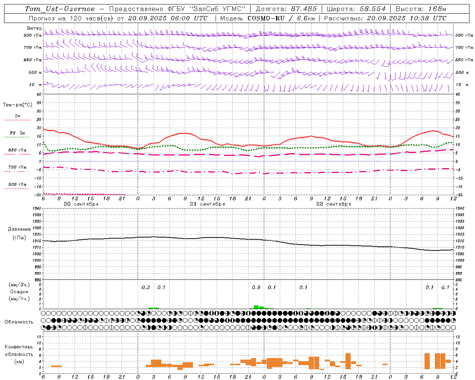Click the Td 2м dew point legend entry
This screenshot has height=380, width=475.
click(17, 133)
